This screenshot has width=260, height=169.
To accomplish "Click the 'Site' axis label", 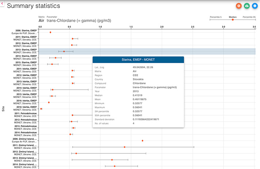I will click(x=3, y=109).
